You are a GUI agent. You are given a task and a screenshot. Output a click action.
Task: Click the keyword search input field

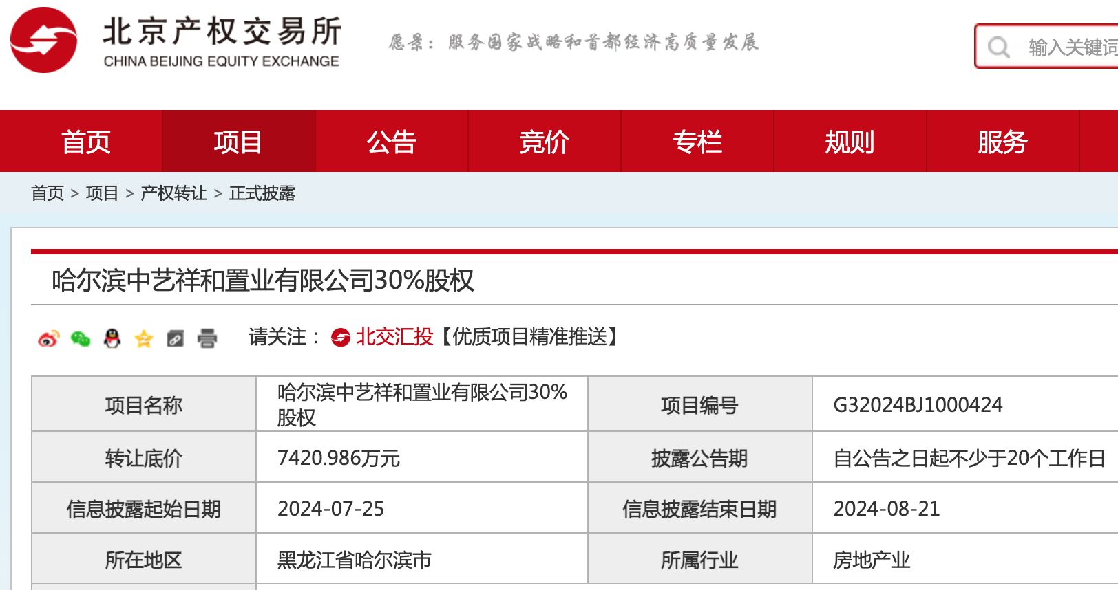click(1046, 47)
